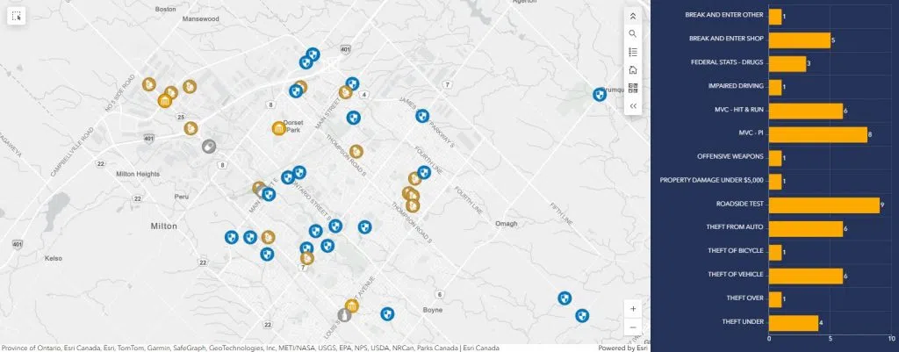This screenshot has height=352, width=899.
Task: Select the FEDERAL STATS - DRUGS bar
Action: click(787, 63)
